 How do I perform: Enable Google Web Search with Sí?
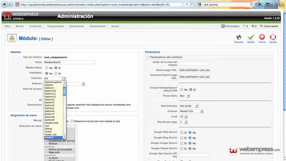[181, 132]
